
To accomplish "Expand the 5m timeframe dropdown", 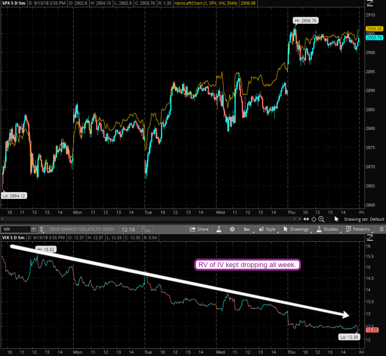I will click(248, 229).
